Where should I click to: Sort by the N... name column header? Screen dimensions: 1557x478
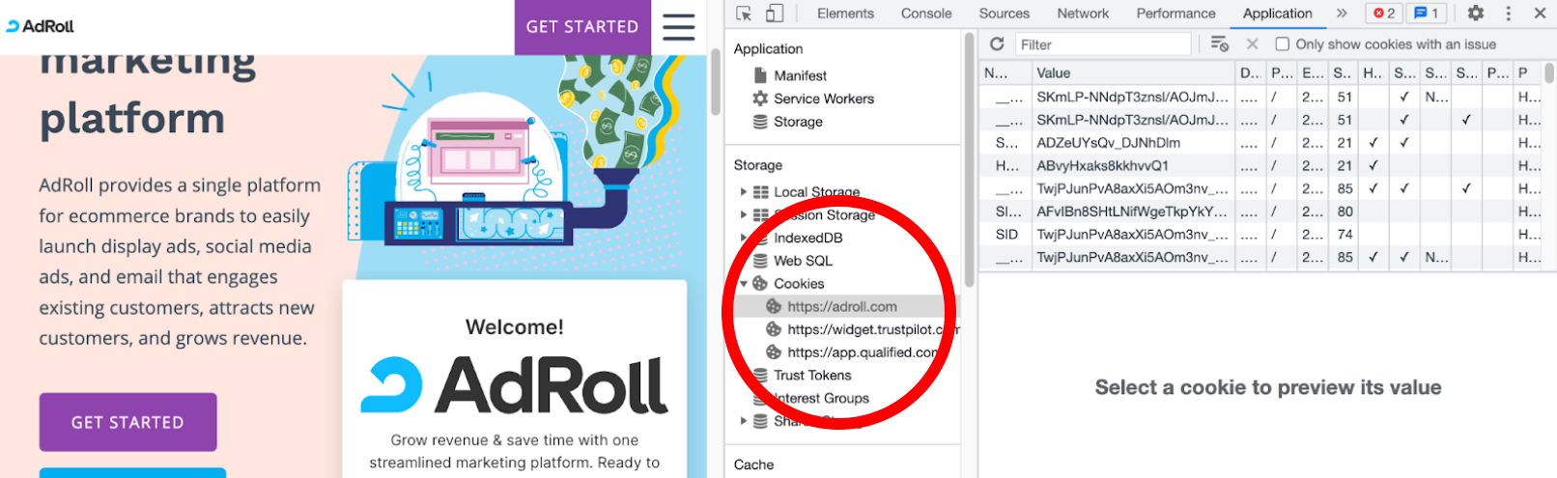point(1005,72)
